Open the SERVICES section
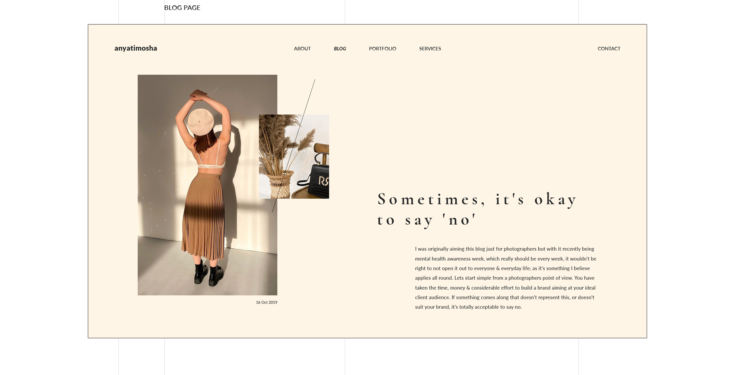 coord(430,49)
